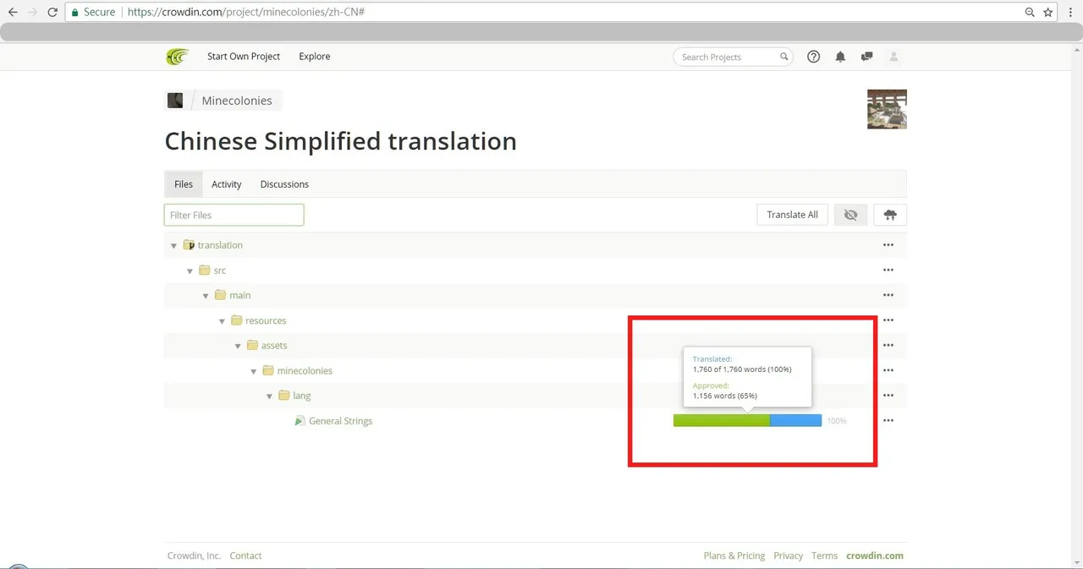Open options menu for translation row
Viewport: 1083px width, 569px height.
click(888, 245)
